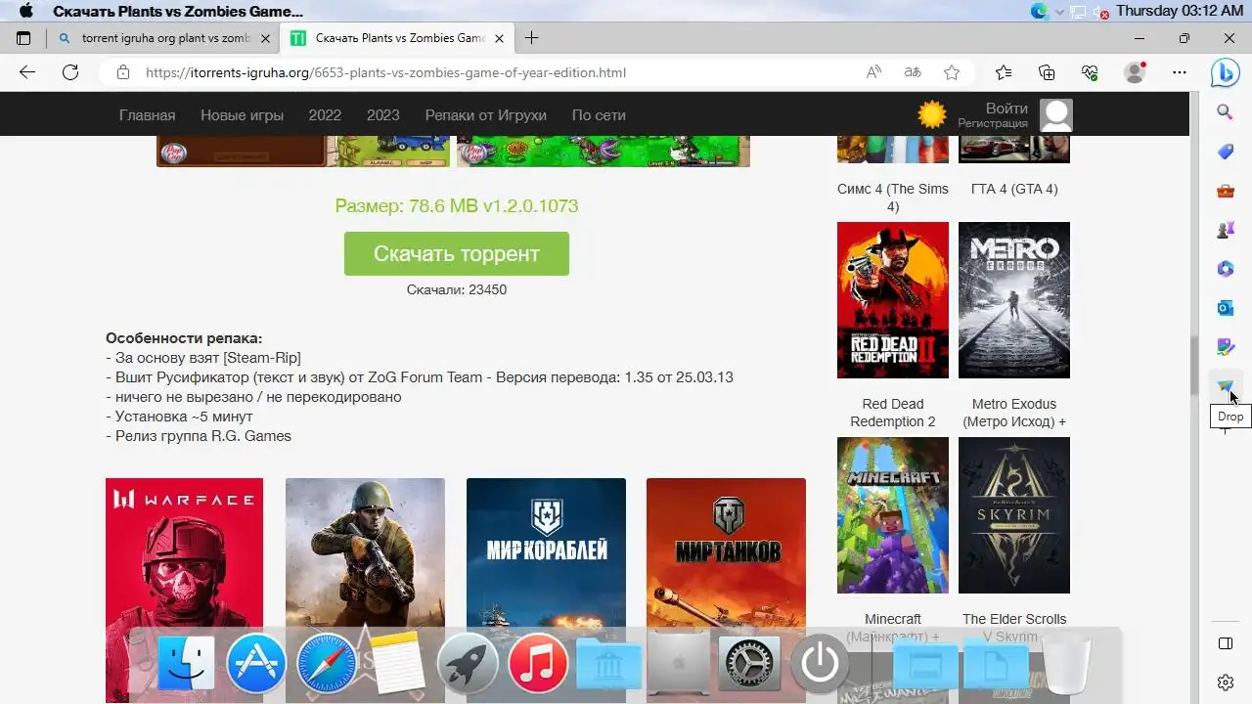Open the Мир кораблей banner

tap(546, 591)
